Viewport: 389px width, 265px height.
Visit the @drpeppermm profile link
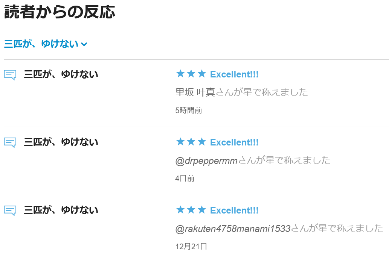(206, 161)
